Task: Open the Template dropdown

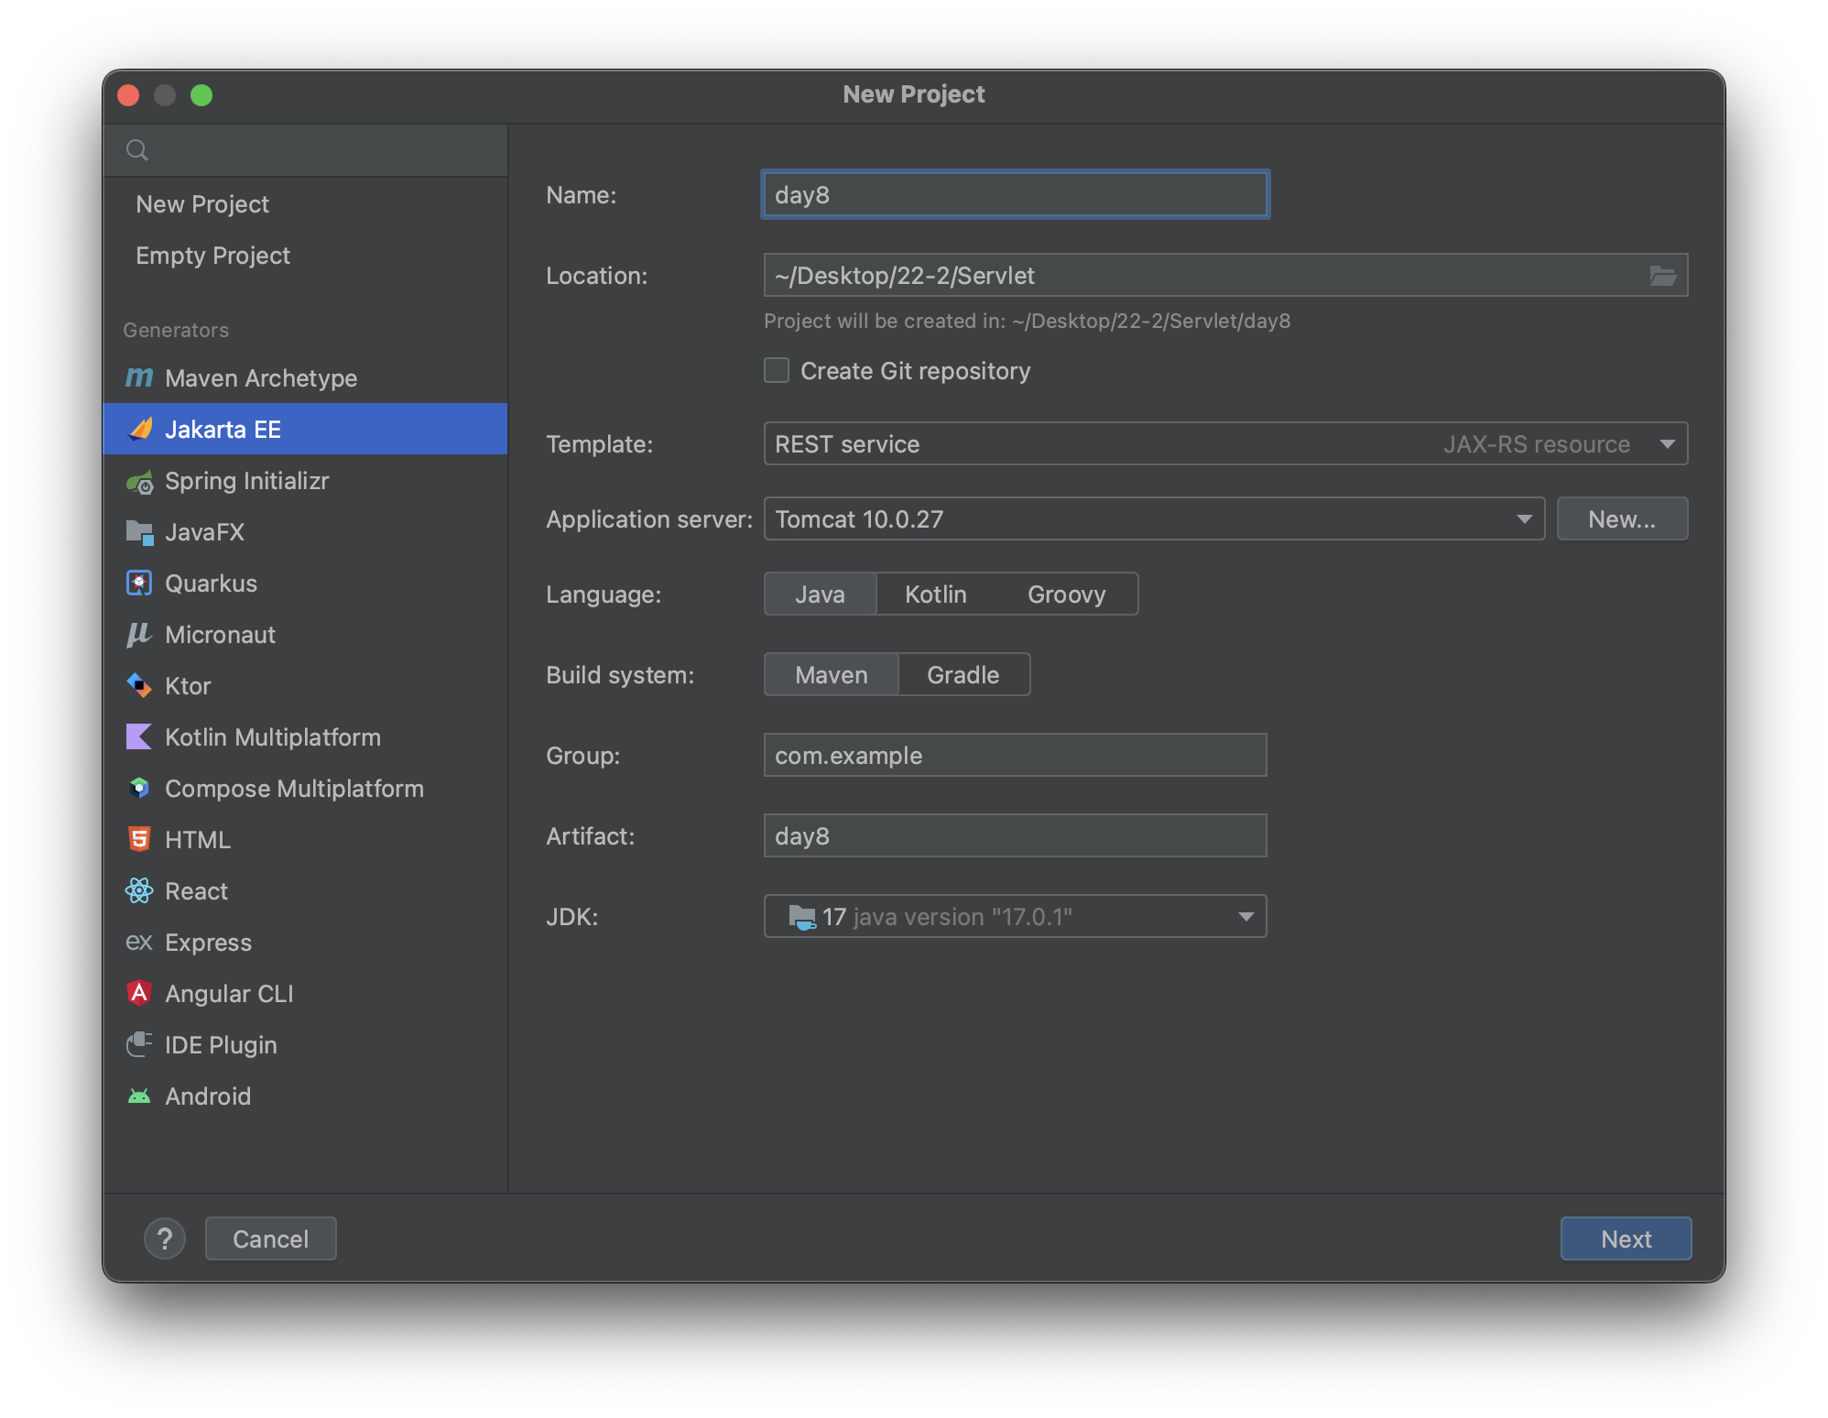Action: (x=1224, y=444)
